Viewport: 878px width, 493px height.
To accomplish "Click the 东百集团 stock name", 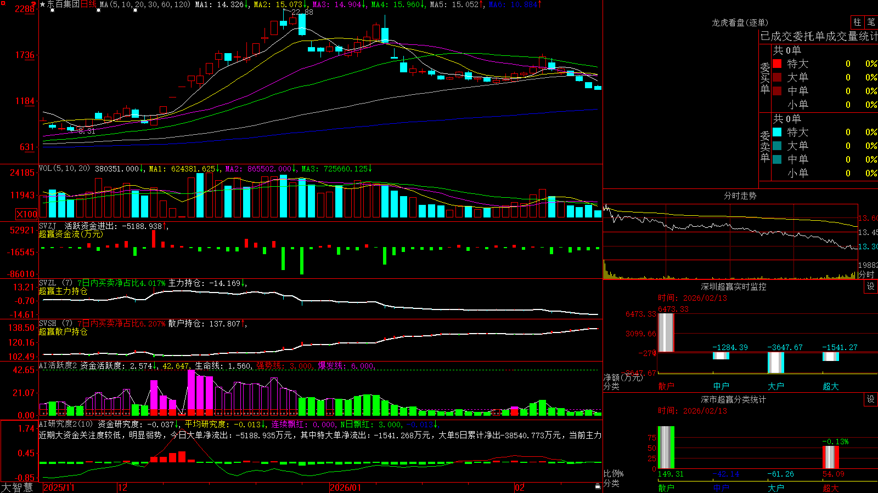I will [x=63, y=4].
